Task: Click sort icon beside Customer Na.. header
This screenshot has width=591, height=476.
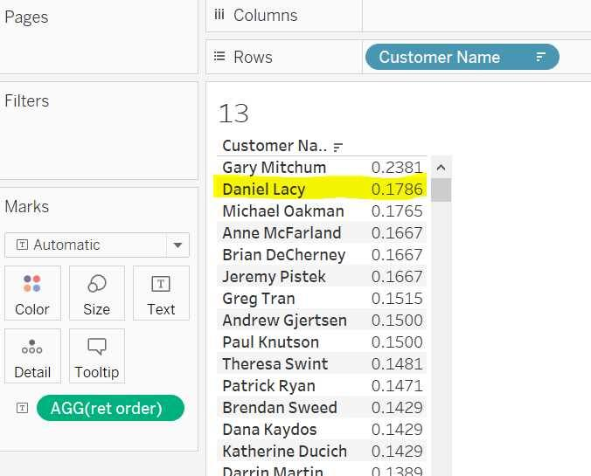Action: click(x=338, y=147)
